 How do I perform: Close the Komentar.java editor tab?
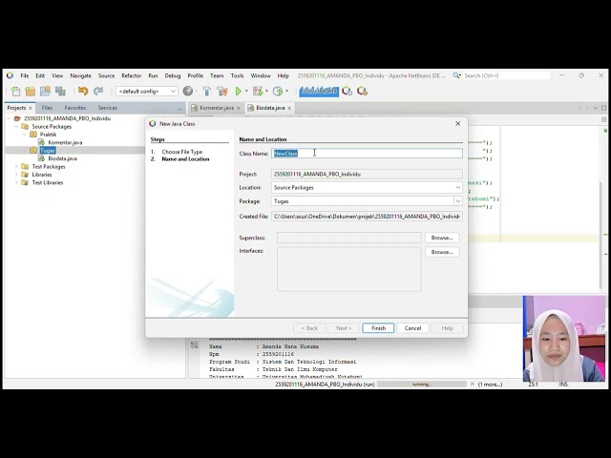click(x=238, y=108)
